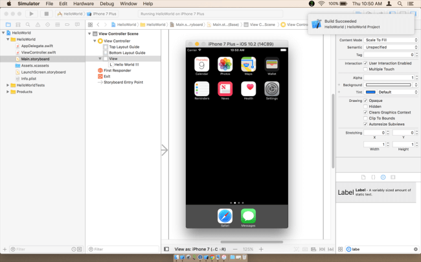Open the Maps app in the simulator

[x=248, y=65]
